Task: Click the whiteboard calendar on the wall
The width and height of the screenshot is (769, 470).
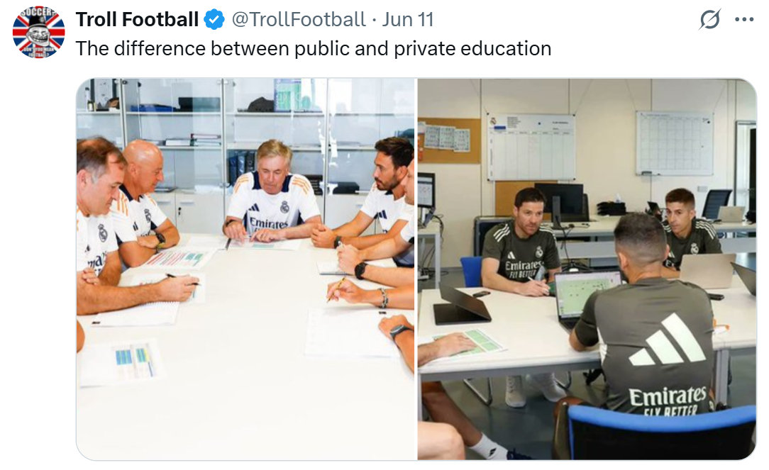Action: tap(675, 143)
